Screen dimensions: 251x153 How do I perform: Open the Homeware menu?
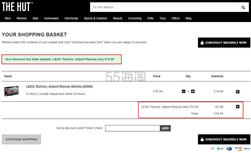(x=51, y=18)
